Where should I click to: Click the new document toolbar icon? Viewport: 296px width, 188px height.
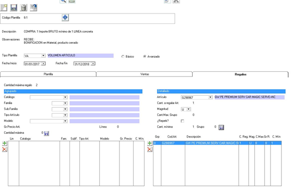(4, 7)
